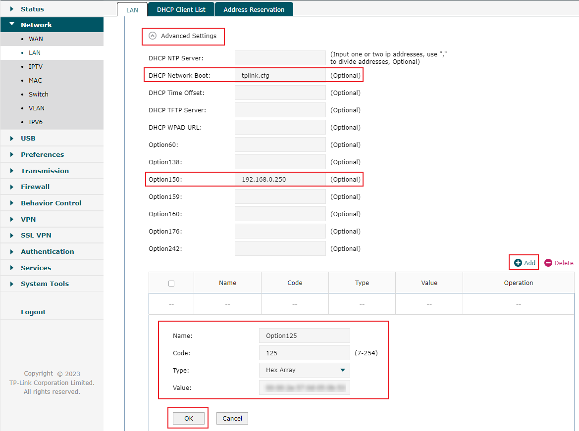Confirm the Option125 entry with OK

pyautogui.click(x=188, y=418)
